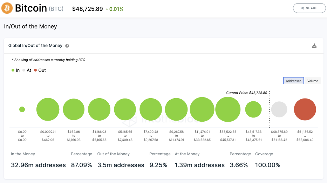Click the 0.01% price change value
This screenshot has height=183, width=327.
pyautogui.click(x=116, y=9)
